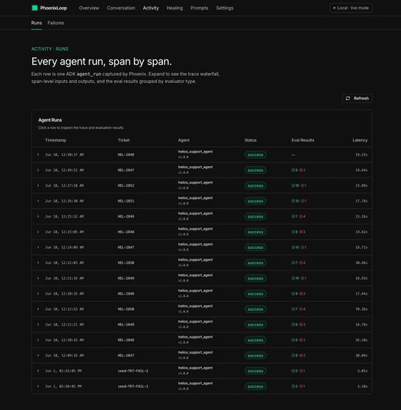Click the failed x icon in the HEL-2852 row
The image size is (401, 410).
click(302, 185)
